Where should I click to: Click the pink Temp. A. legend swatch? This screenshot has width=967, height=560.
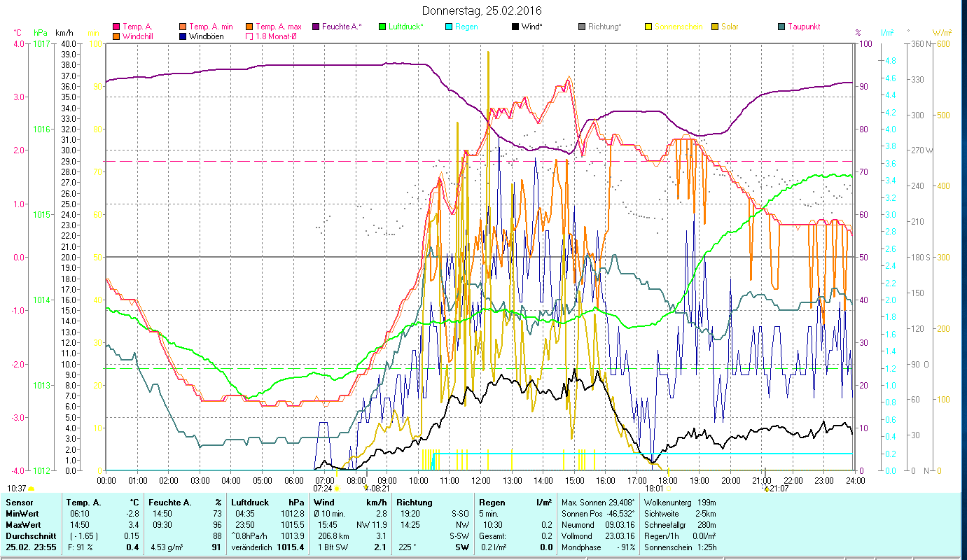[116, 27]
